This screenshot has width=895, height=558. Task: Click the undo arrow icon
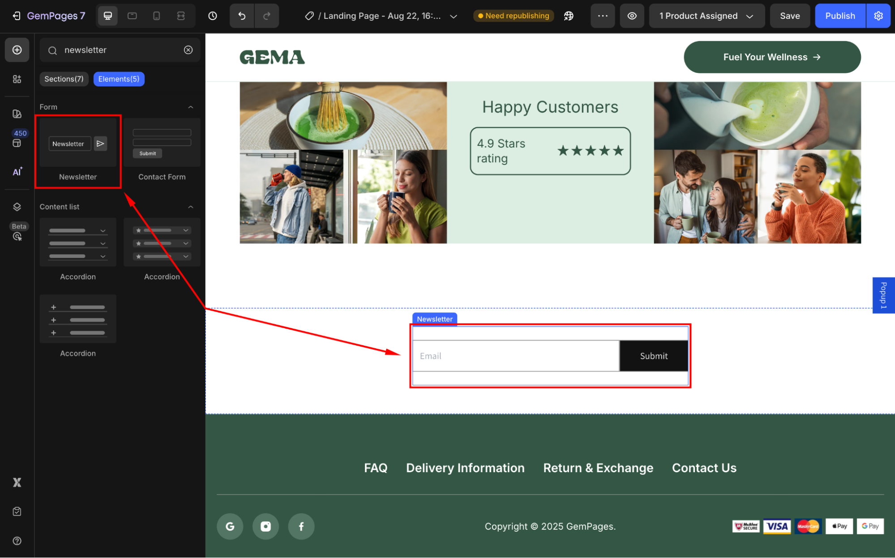point(242,16)
